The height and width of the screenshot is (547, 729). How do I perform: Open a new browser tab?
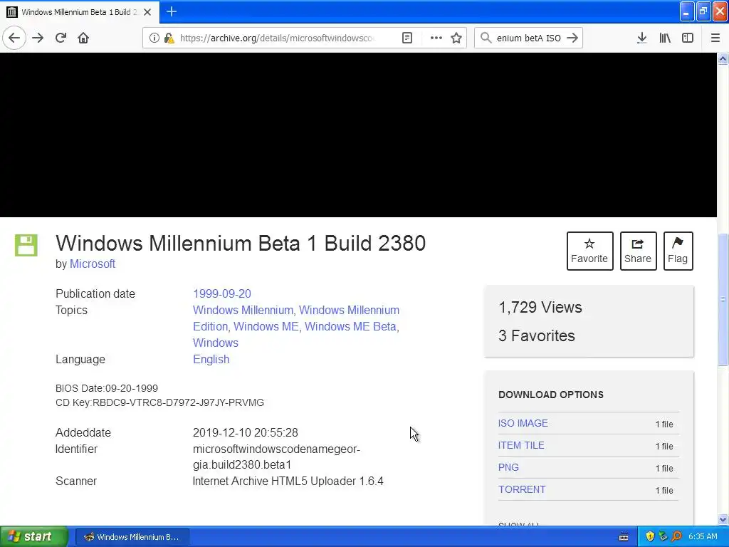172,11
